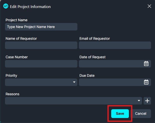
Task: Focus the Project Name field
Action: pos(41,27)
